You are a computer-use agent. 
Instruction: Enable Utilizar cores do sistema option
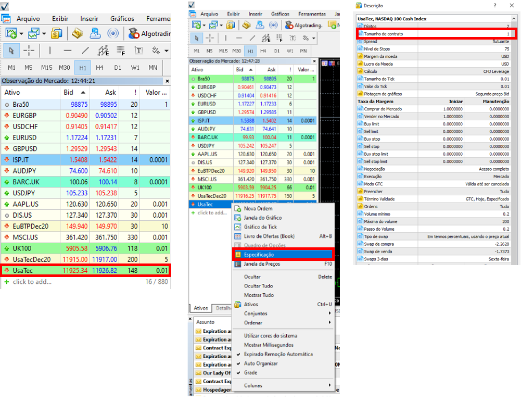[x=271, y=335]
